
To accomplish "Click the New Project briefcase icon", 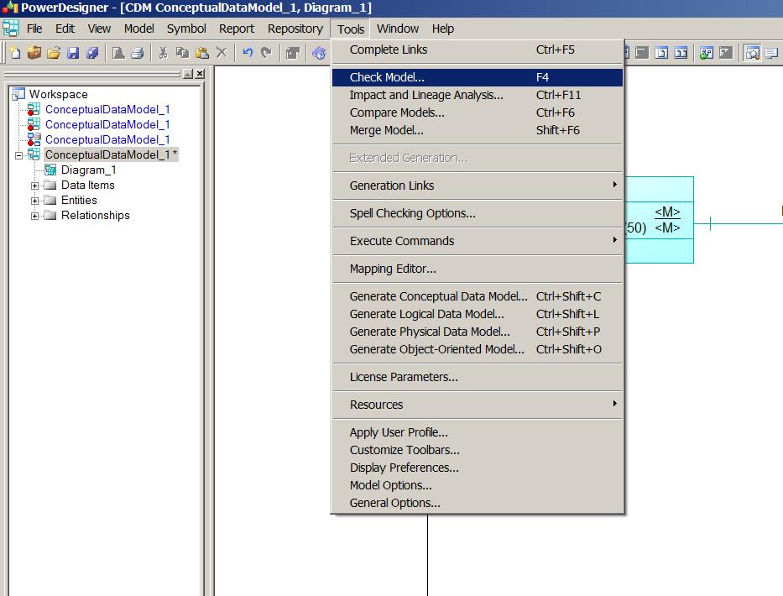I will pyautogui.click(x=34, y=52).
